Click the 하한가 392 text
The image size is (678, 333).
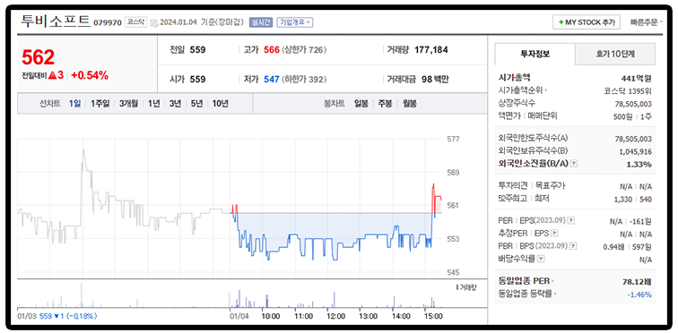coord(304,80)
